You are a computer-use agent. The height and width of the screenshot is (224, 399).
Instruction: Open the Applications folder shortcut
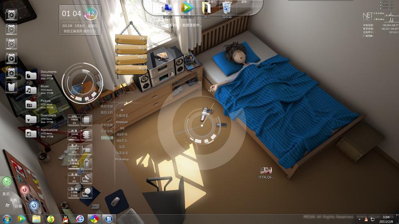point(31,133)
